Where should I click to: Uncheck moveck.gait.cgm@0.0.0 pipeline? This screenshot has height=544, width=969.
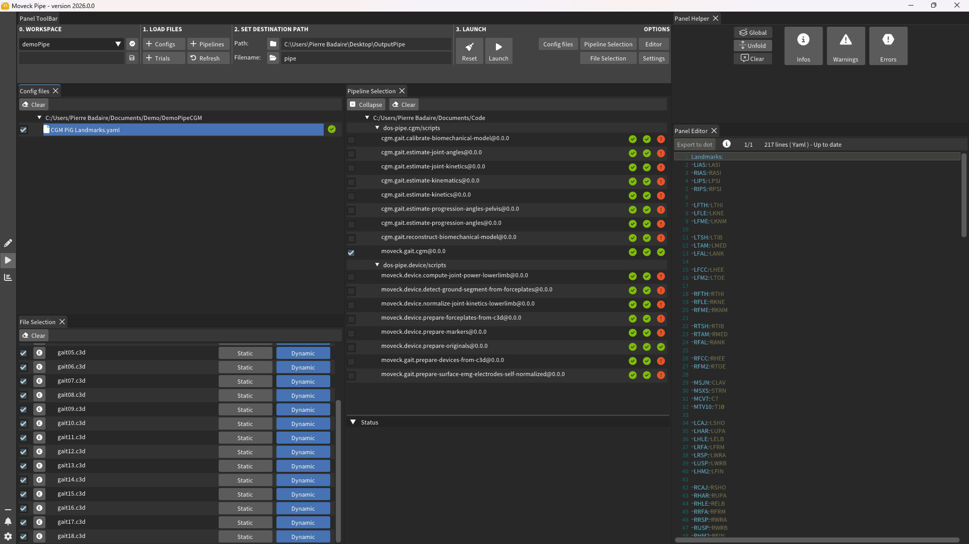tap(351, 253)
